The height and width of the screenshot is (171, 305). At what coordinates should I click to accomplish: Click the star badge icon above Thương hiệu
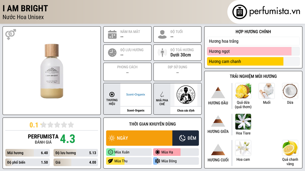112,94
